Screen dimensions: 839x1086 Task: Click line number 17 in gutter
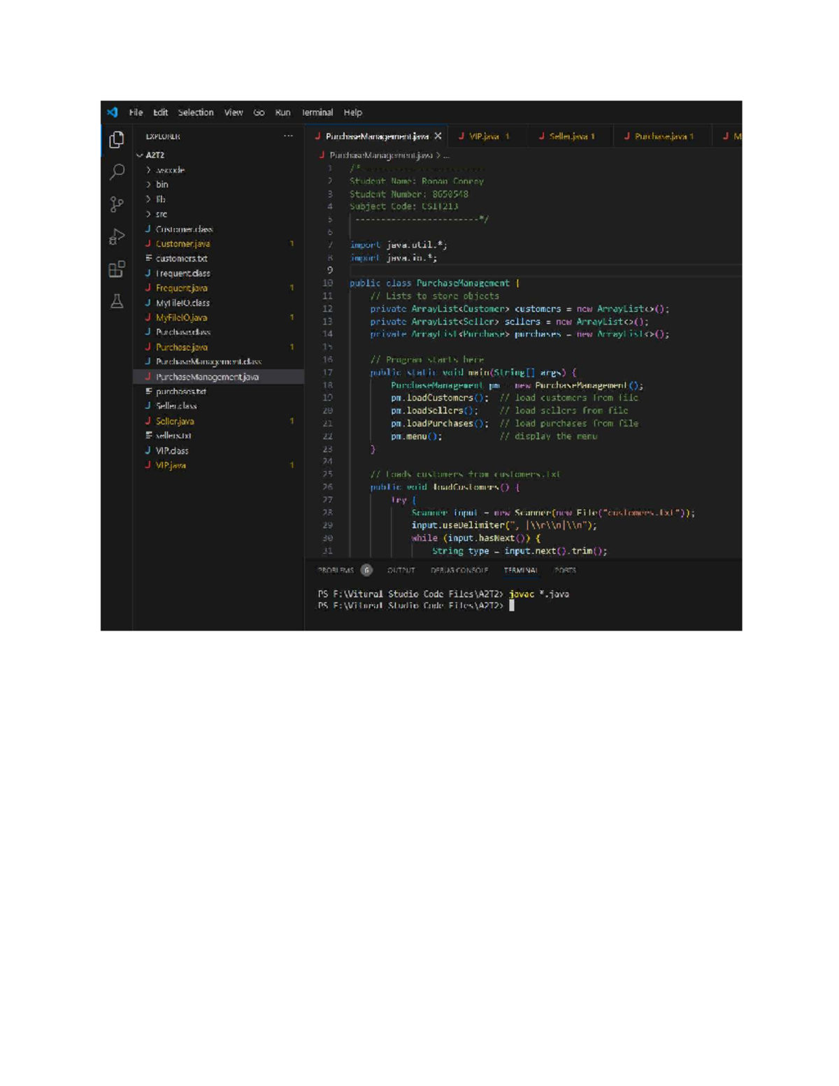328,373
